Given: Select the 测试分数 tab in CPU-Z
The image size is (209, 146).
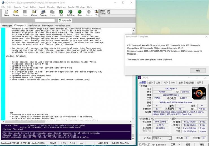Looking at the screenshot, I should pos(190,82).
